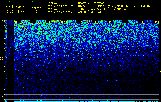The height and width of the screenshot is (102, 161).
Task: Click the 1949 time marker
Action: tap(141, 22)
